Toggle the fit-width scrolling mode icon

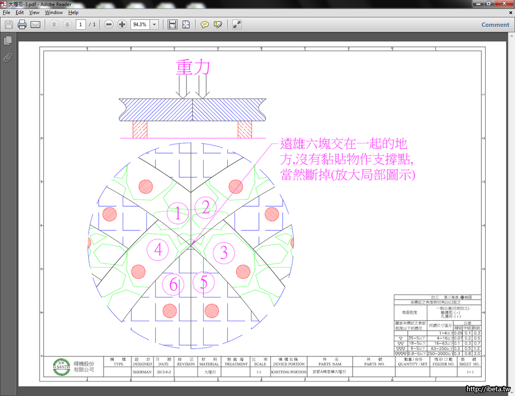173,24
